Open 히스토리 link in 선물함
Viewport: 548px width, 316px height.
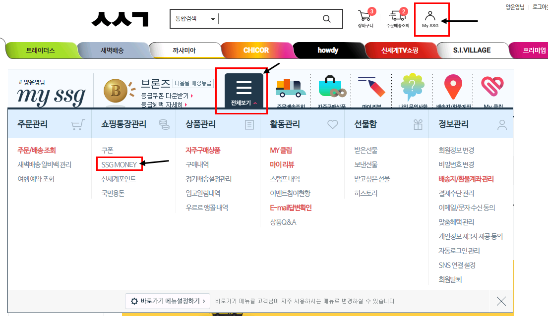(x=366, y=193)
